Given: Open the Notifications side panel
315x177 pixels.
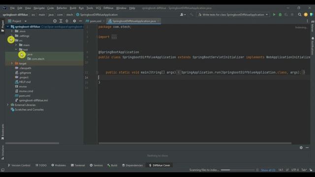Looking at the screenshot, I should coord(313,46).
